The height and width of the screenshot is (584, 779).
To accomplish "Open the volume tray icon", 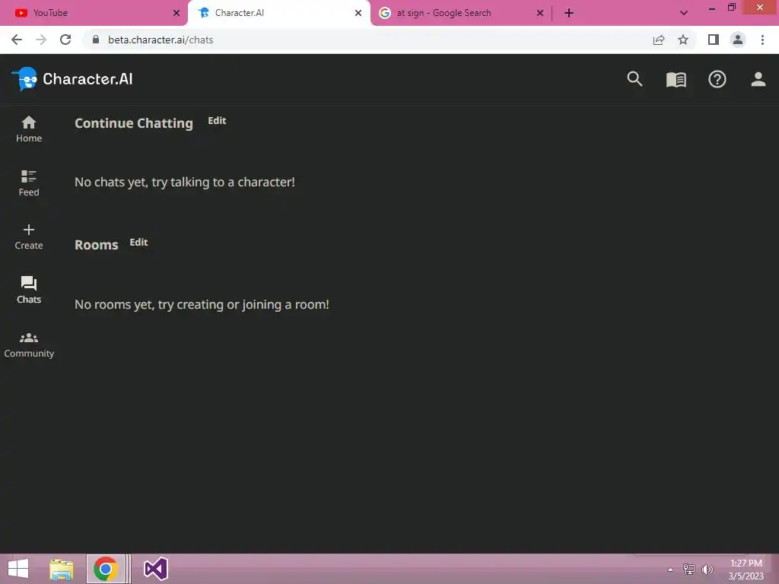I will tap(707, 569).
